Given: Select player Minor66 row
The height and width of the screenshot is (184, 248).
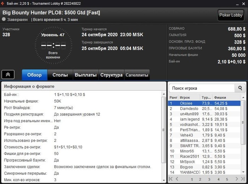Looking at the screenshot, I should (204, 151).
